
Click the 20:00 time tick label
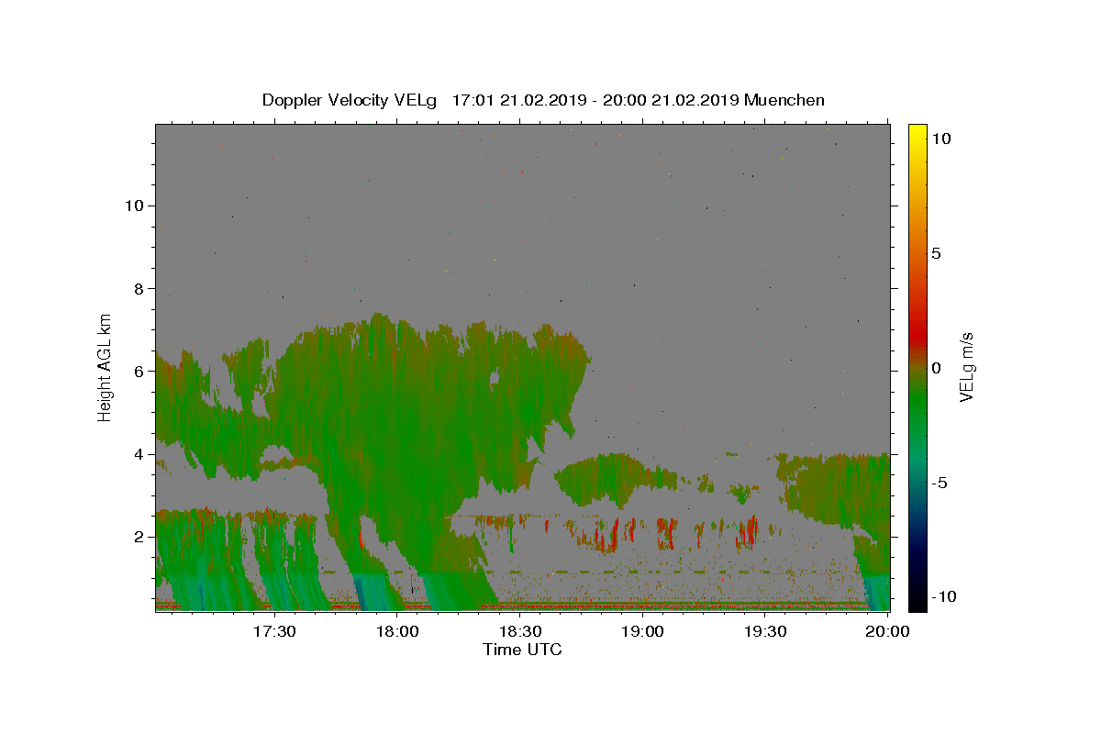pos(887,632)
